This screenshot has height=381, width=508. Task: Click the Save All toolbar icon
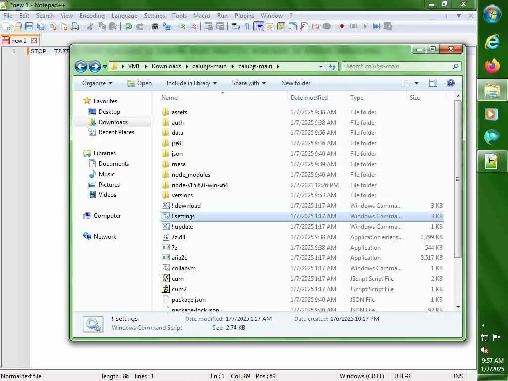tap(41, 27)
